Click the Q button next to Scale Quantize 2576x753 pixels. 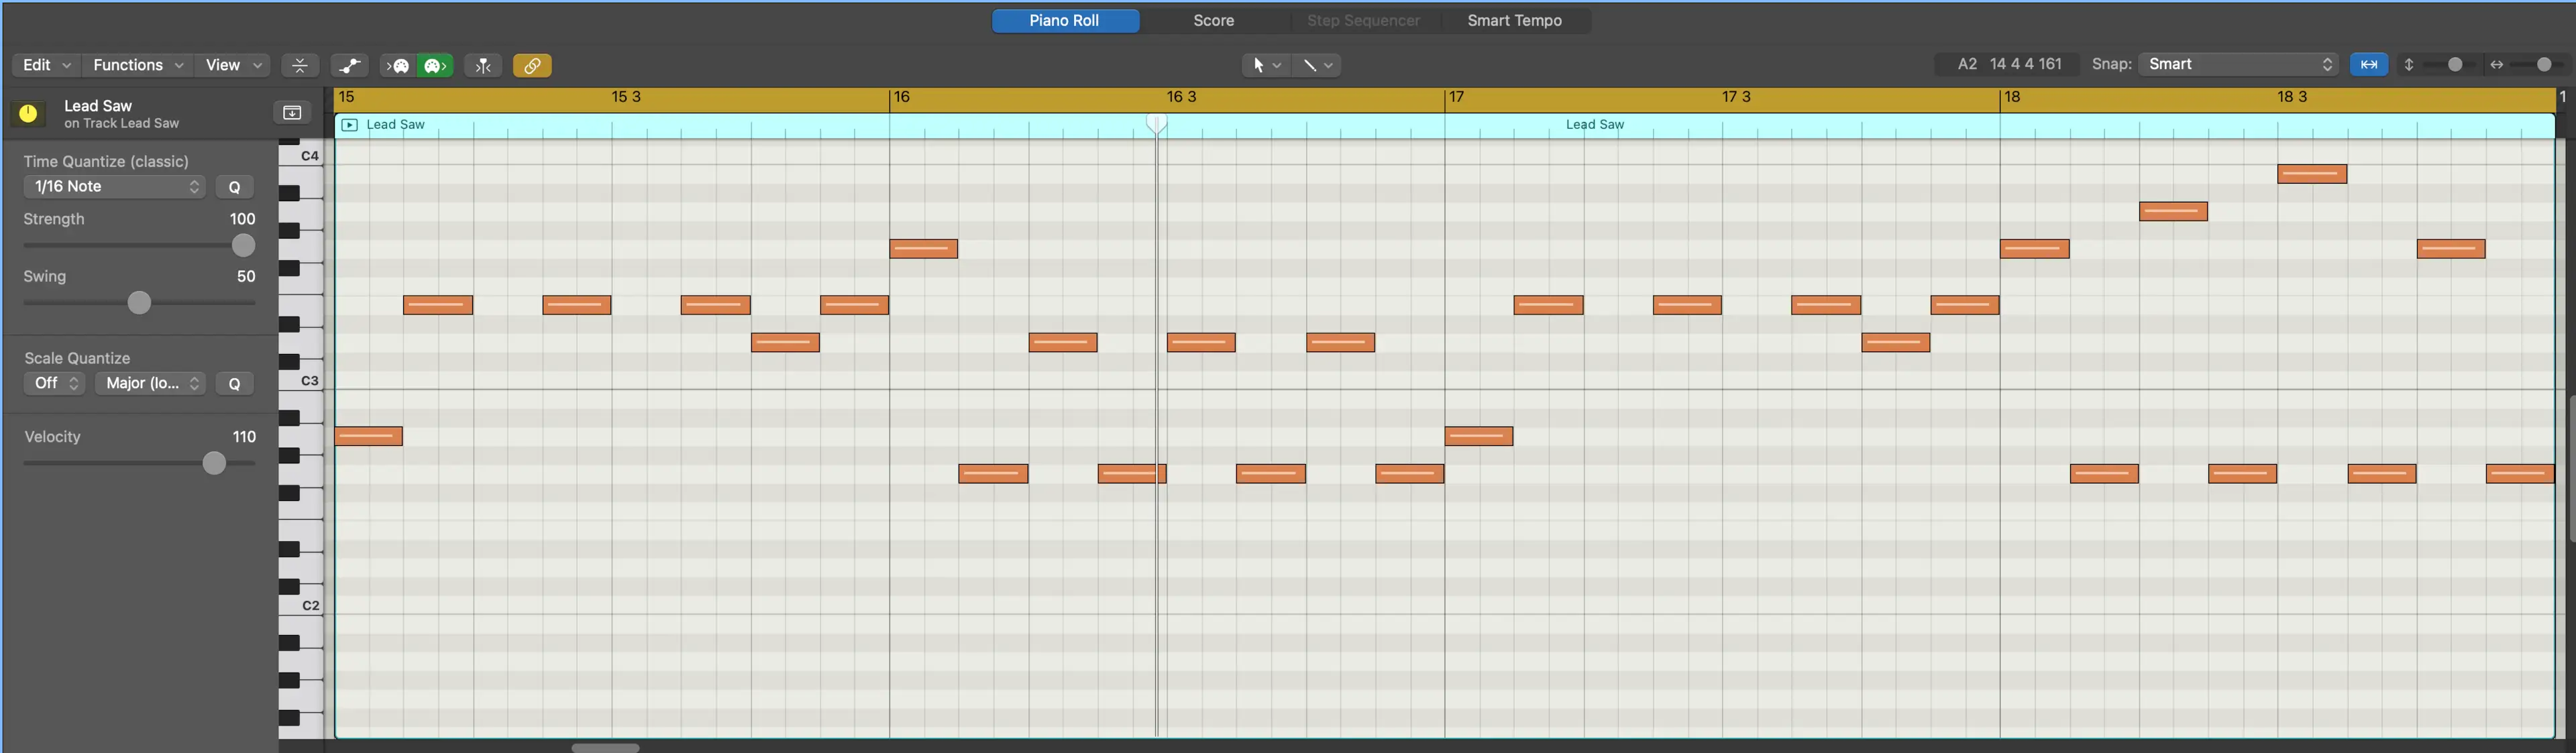233,384
